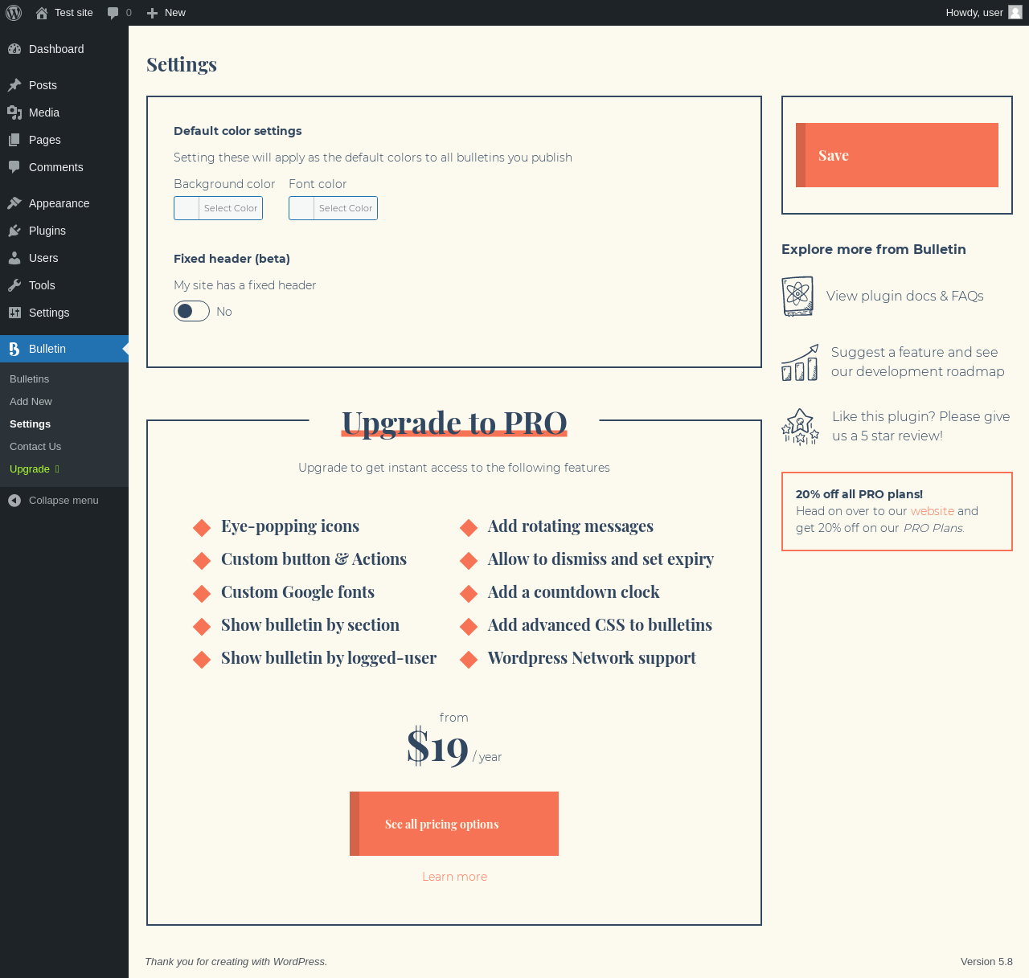The image size is (1029, 978).
Task: Click the Users person icon
Action: (14, 258)
